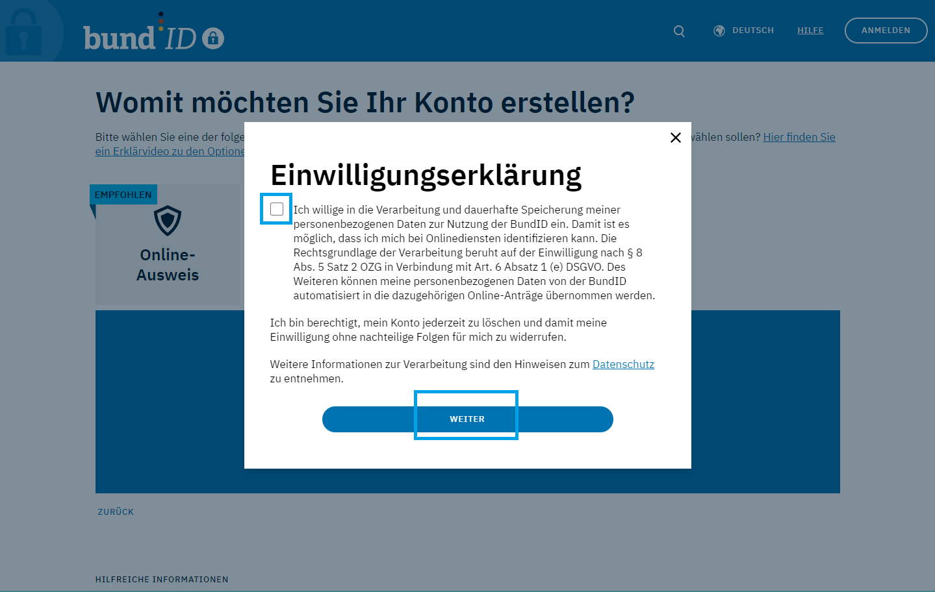Select the Online-Ausweis option card
Image resolution: width=935 pixels, height=592 pixels.
coord(168,245)
